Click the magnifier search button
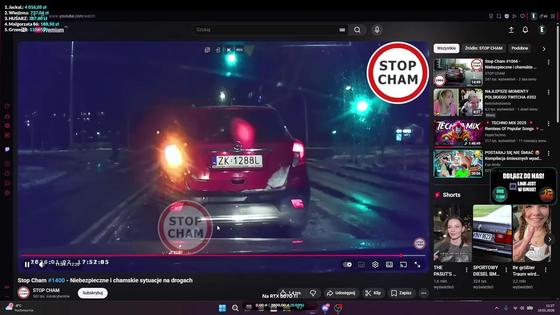The width and height of the screenshot is (560, 315). click(357, 30)
